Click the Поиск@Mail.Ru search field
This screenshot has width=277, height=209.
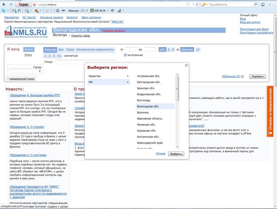pos(230,4)
